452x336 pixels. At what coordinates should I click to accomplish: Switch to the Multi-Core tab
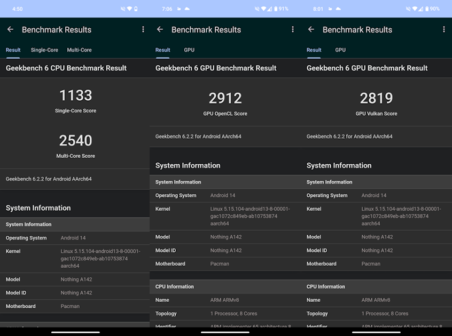tap(79, 50)
